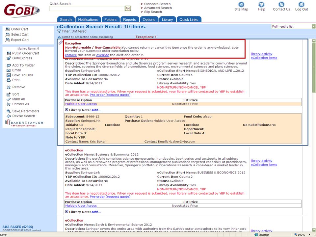This screenshot has width=316, height=237.
Task: Open eCollection items for Business & Economics
Action: [264, 165]
